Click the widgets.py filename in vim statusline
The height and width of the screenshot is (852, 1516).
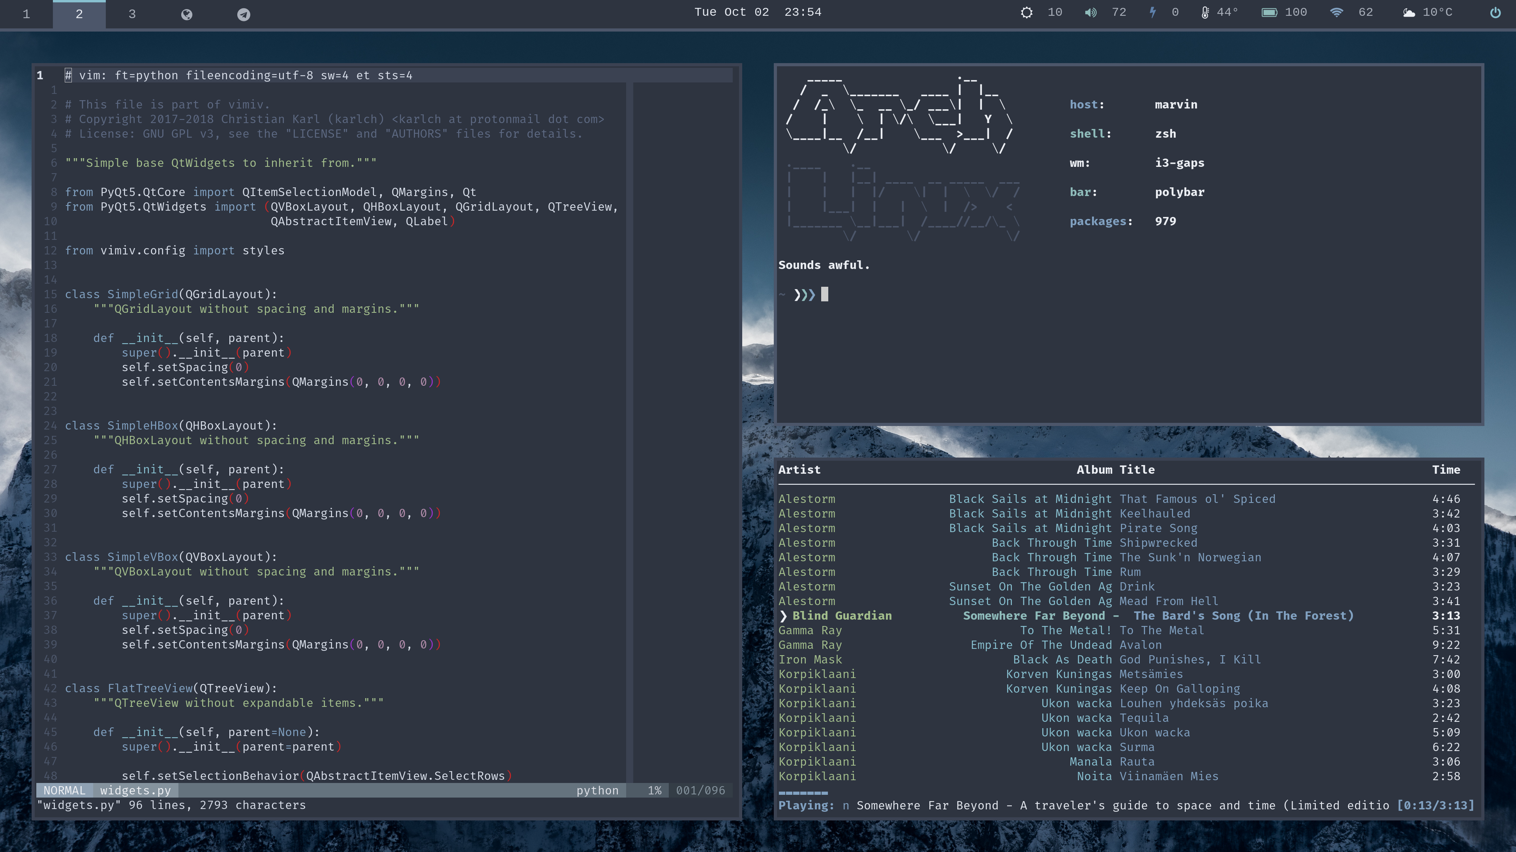click(x=135, y=790)
